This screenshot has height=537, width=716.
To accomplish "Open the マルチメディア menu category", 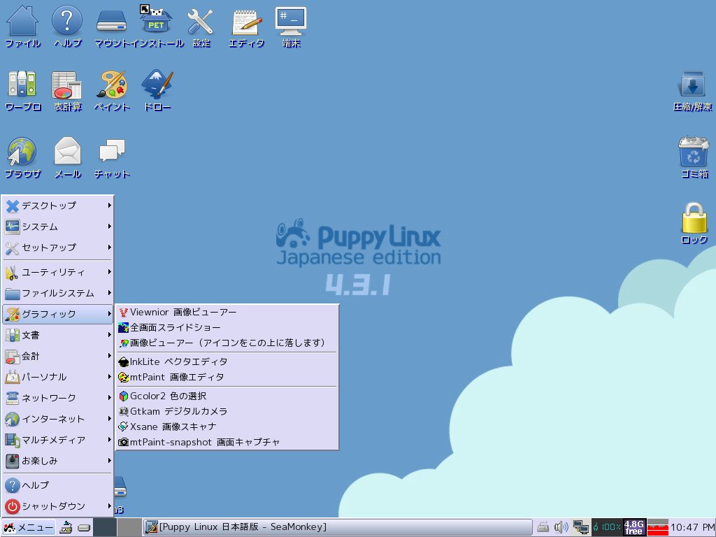I will 58,441.
